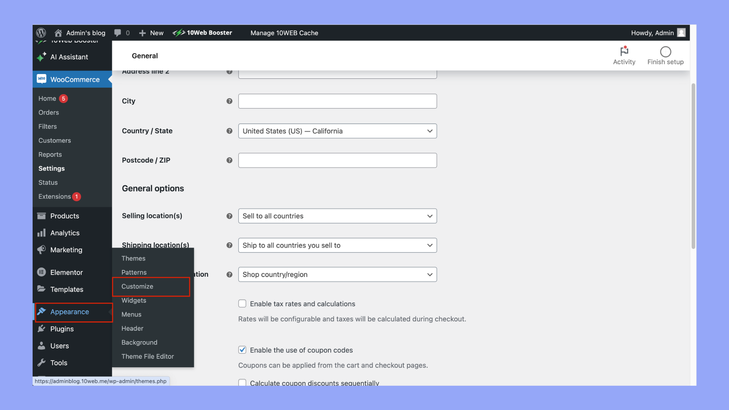The width and height of the screenshot is (729, 410).
Task: Check Calculate coupon discounts sequentially
Action: 242,382
